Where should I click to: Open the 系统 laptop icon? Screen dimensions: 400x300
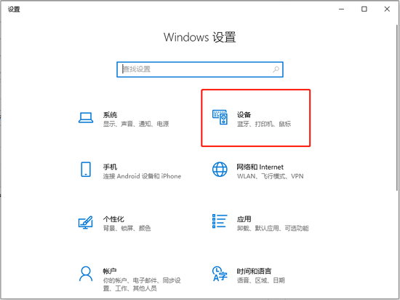86,118
